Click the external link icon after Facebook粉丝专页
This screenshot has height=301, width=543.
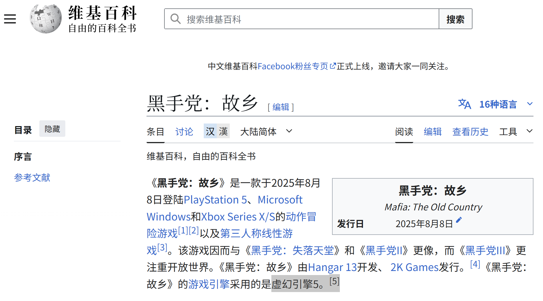click(x=333, y=66)
